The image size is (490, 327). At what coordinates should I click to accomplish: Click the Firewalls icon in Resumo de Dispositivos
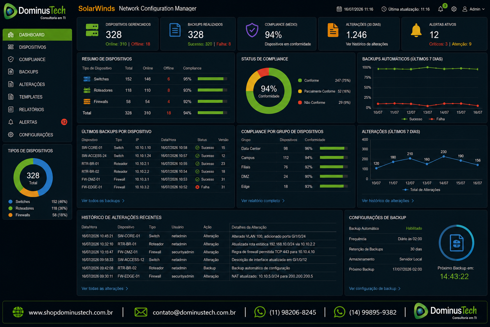click(87, 102)
